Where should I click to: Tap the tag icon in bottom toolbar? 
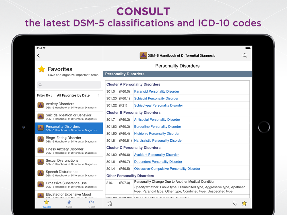click(235, 203)
